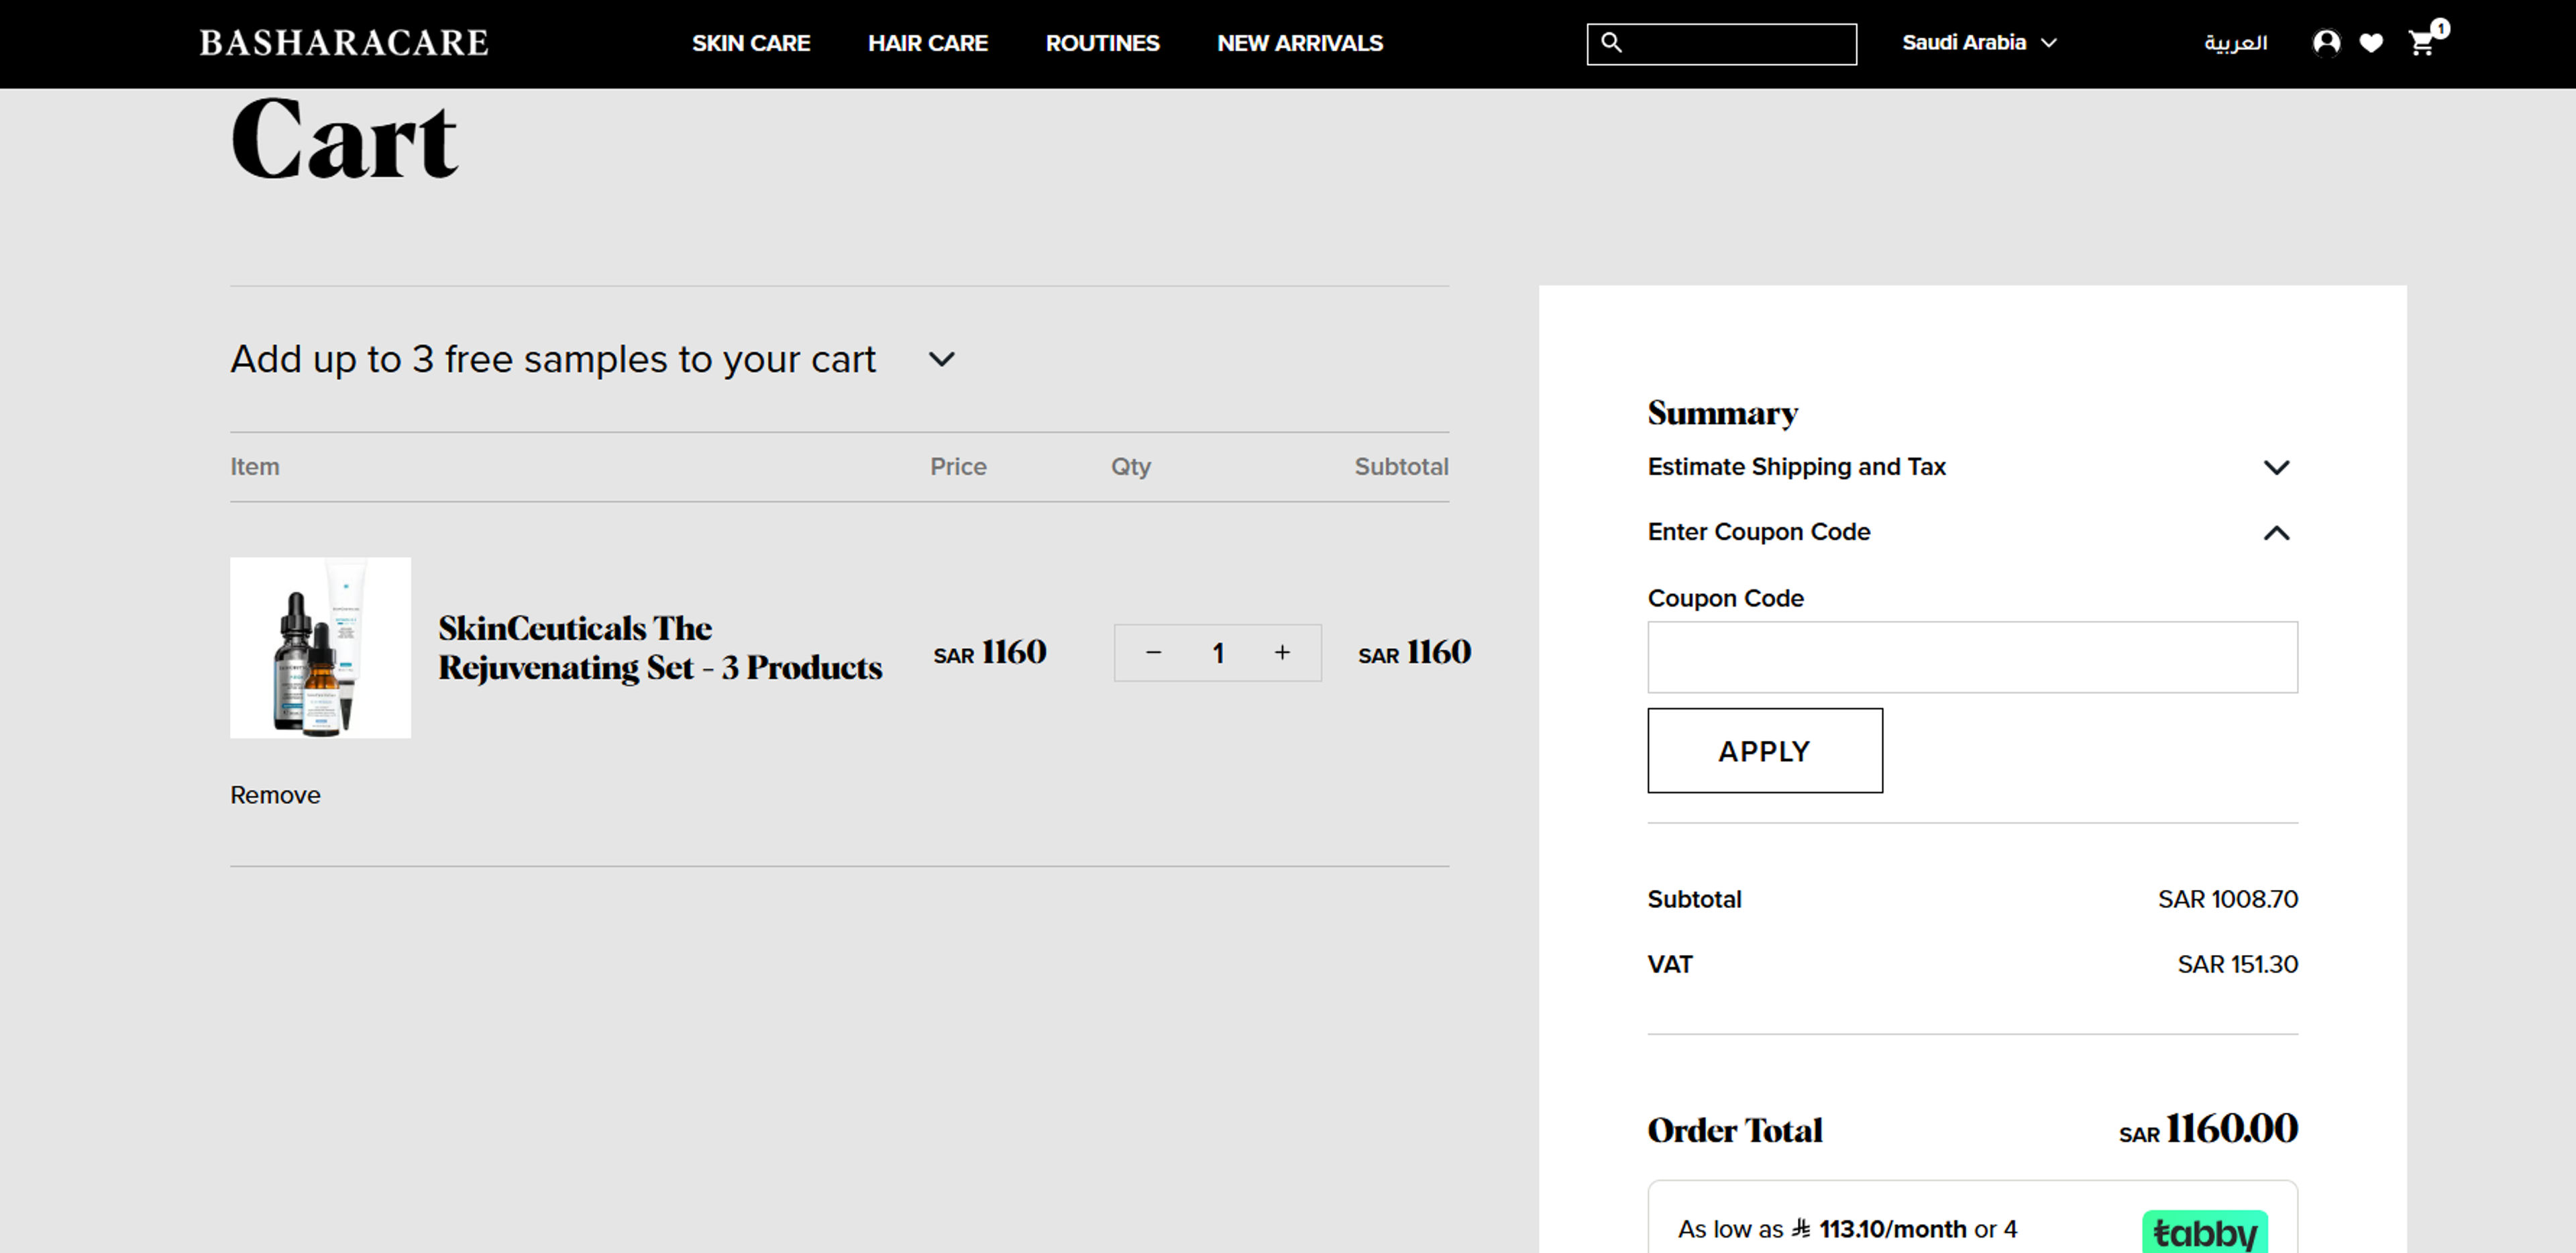
Task: Increase quantity with the plus button
Action: pos(1282,652)
